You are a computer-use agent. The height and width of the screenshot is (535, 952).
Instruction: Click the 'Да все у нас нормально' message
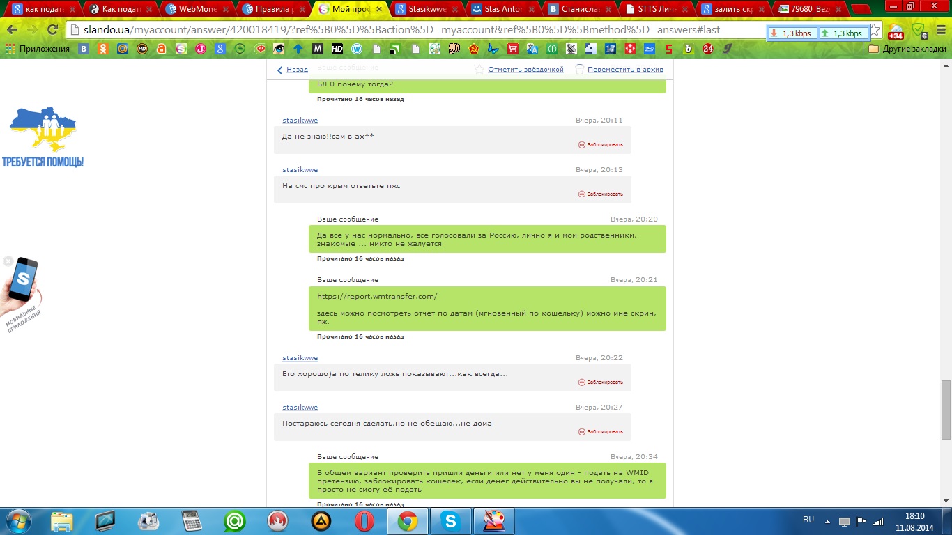click(x=487, y=239)
